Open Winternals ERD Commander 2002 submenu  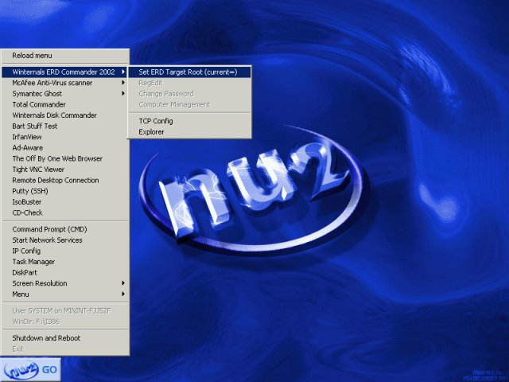(x=65, y=72)
